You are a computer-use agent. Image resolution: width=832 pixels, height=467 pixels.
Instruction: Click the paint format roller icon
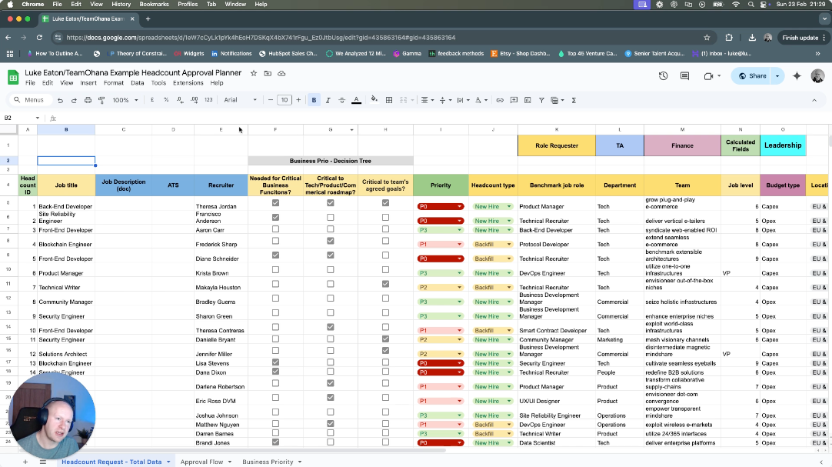click(101, 100)
